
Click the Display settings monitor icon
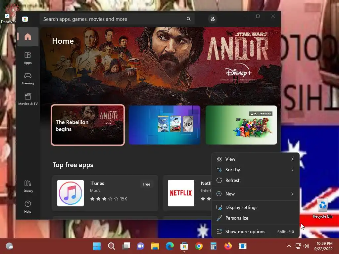click(219, 208)
